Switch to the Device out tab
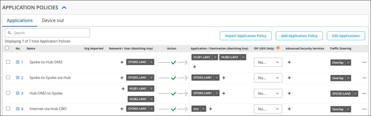 tap(53, 20)
